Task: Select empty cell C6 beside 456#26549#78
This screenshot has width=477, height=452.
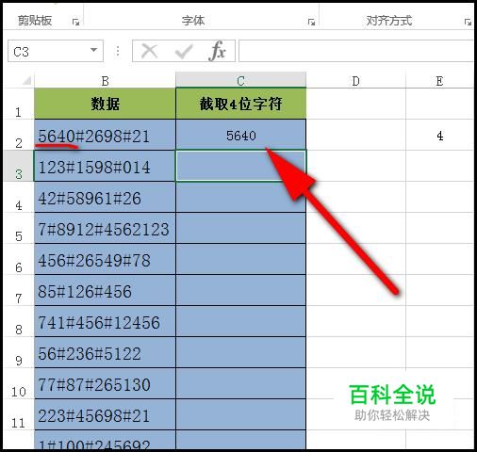Action: pos(240,259)
